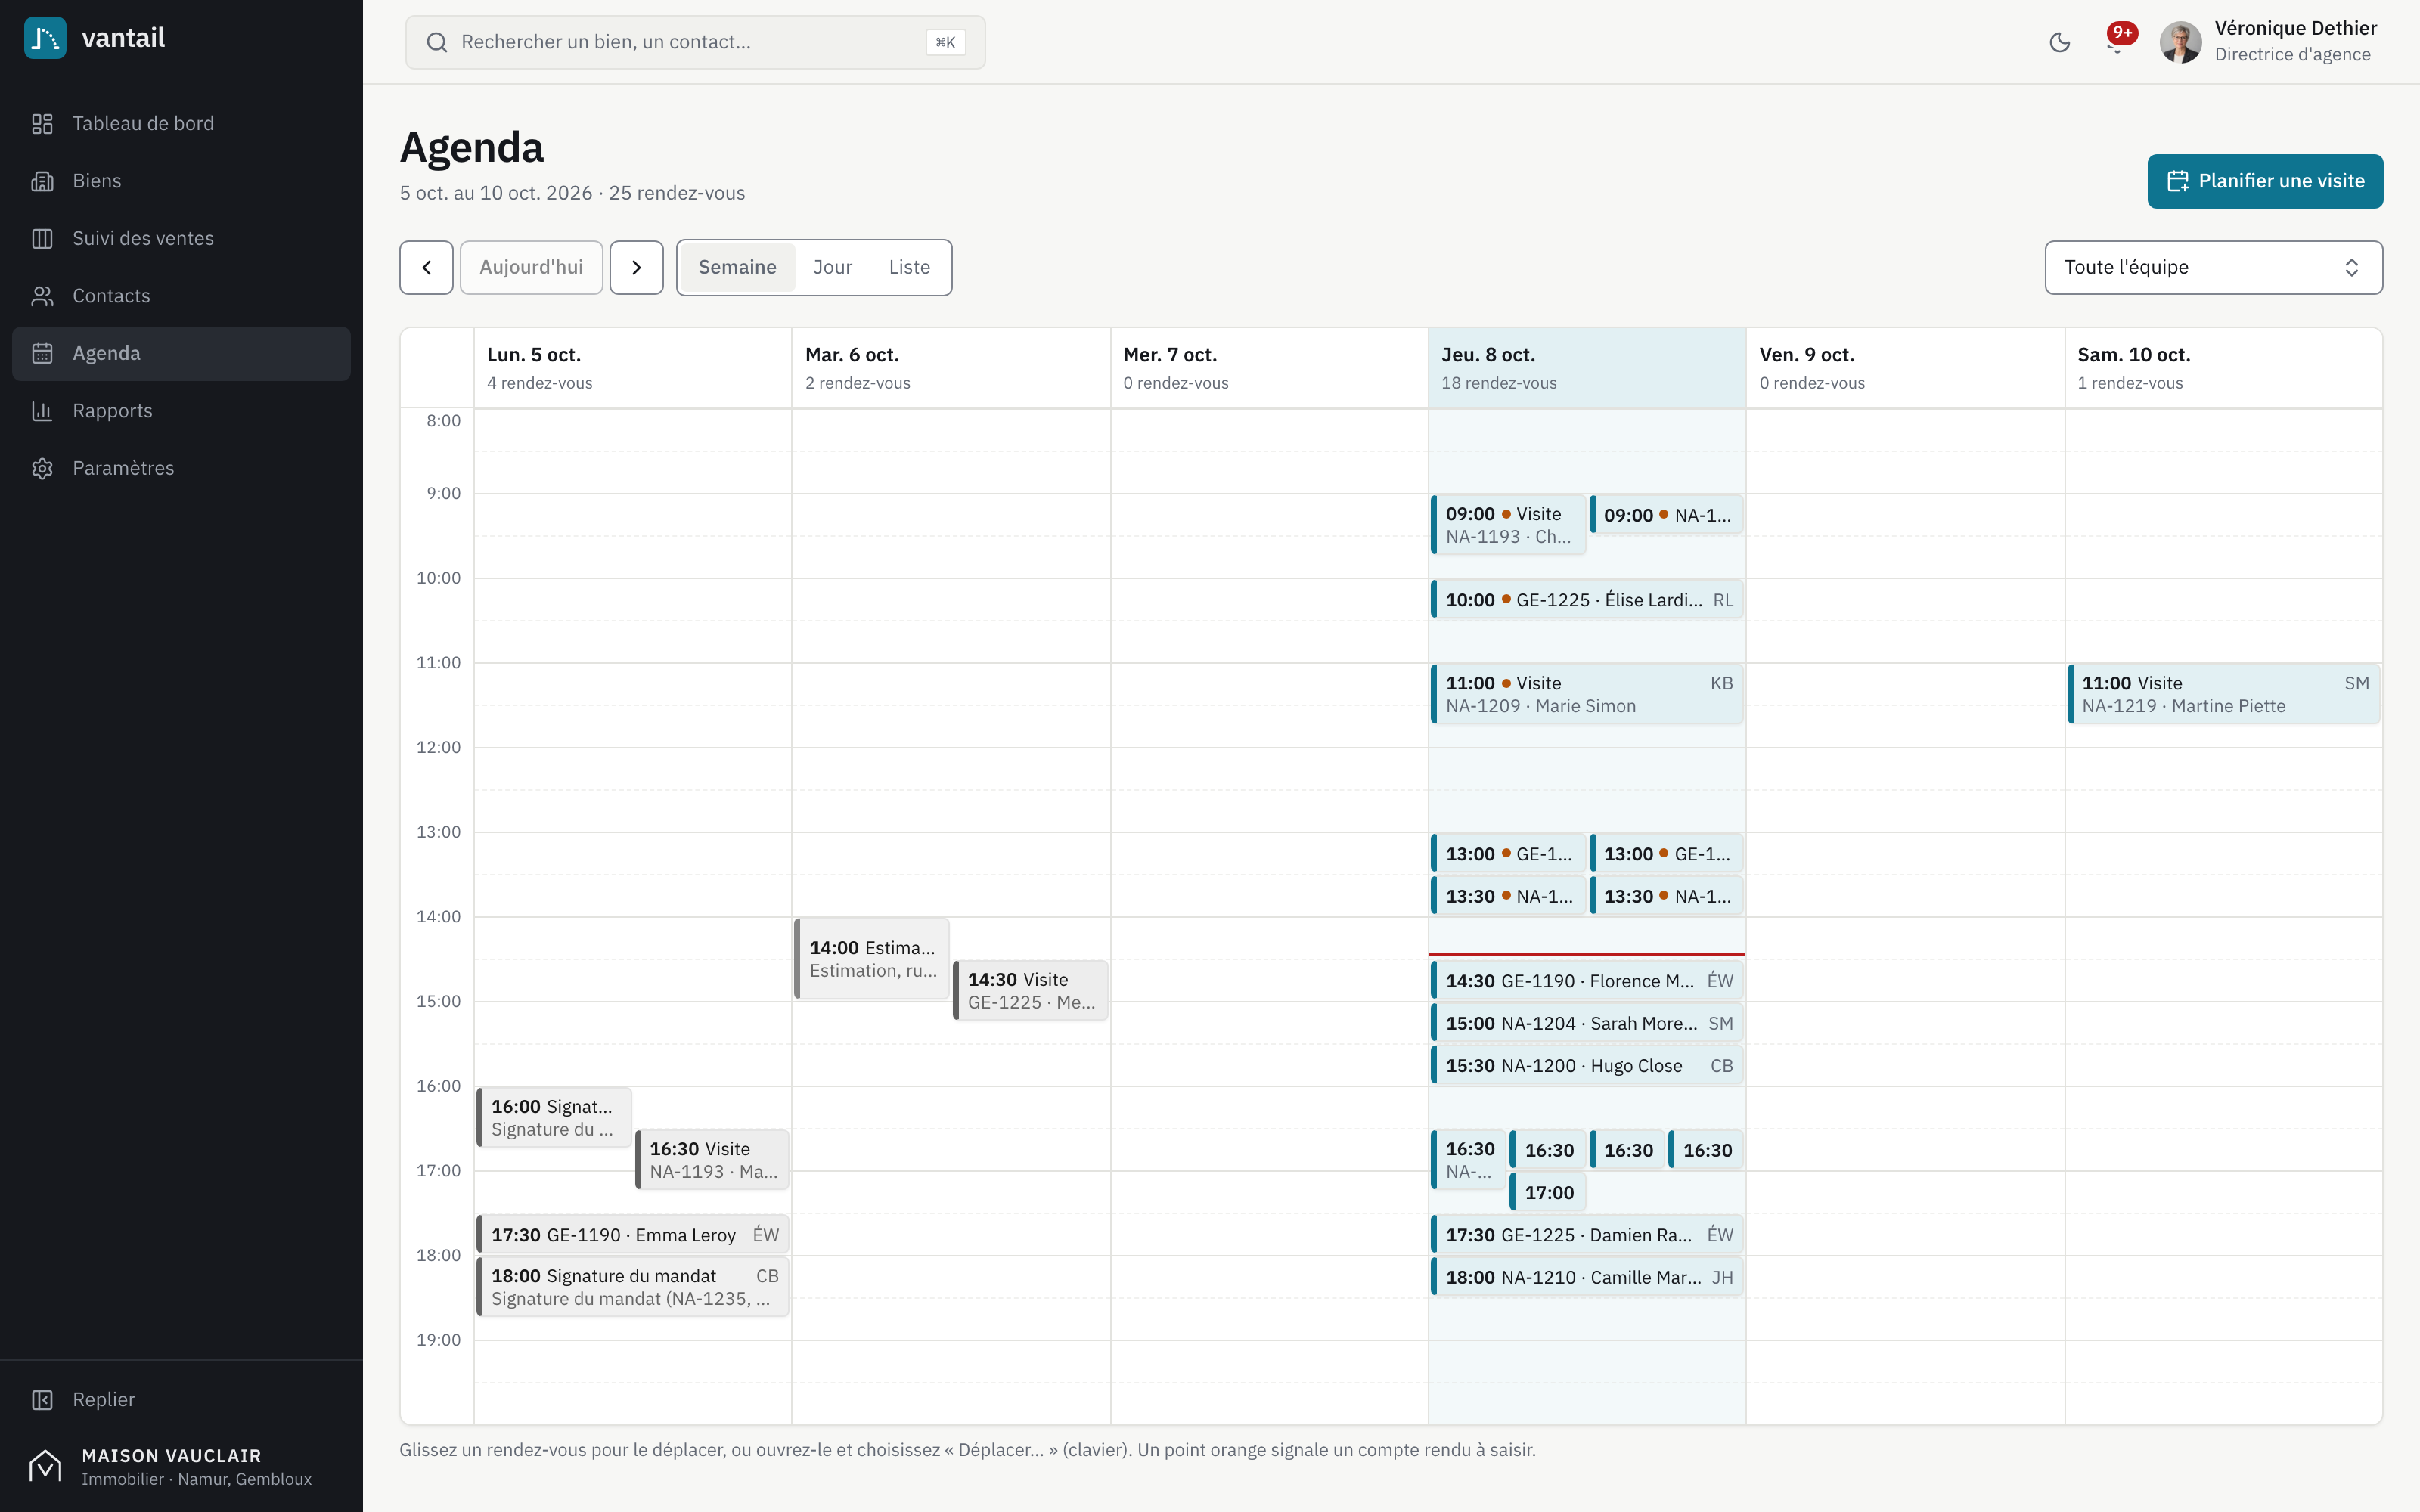Click the search magnifier icon
The height and width of the screenshot is (1512, 2420).
coord(436,42)
